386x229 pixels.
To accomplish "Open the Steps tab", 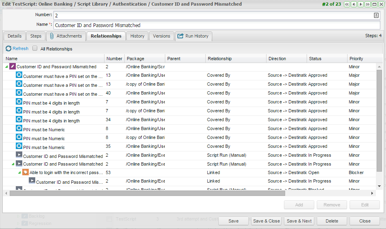I will point(36,36).
